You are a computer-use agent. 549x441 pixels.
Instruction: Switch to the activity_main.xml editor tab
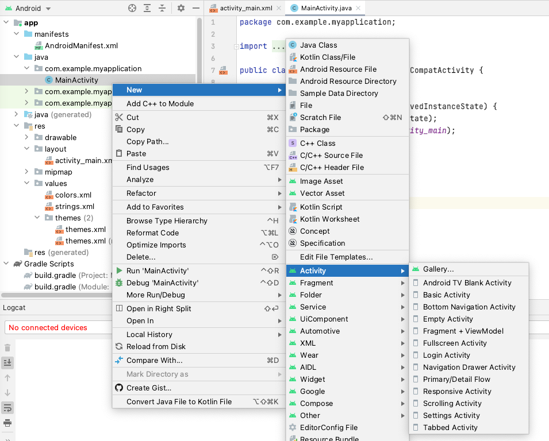(x=246, y=8)
